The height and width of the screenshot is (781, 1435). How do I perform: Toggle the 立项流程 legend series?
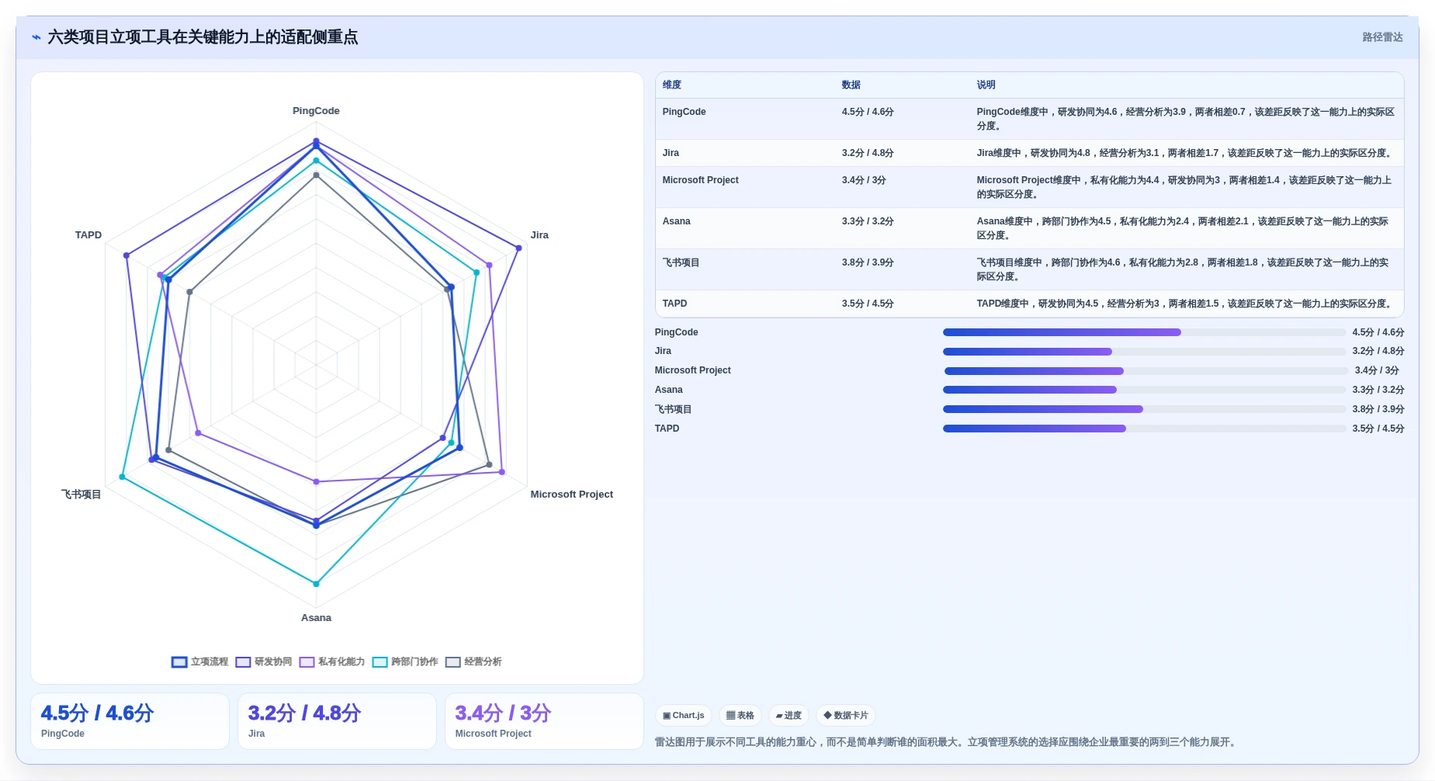click(x=200, y=661)
